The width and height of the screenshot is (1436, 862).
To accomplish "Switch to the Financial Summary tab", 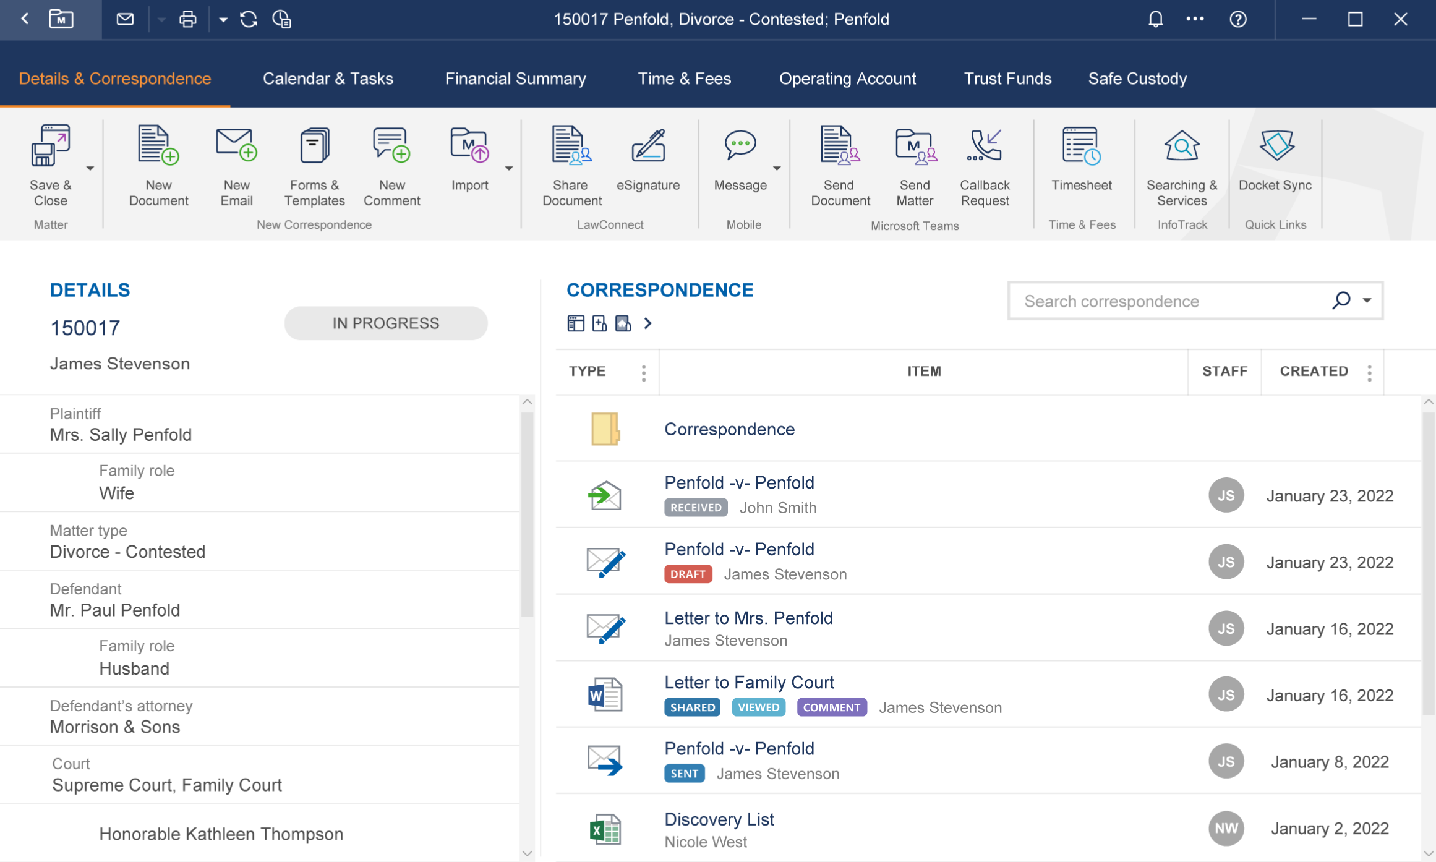I will [515, 79].
